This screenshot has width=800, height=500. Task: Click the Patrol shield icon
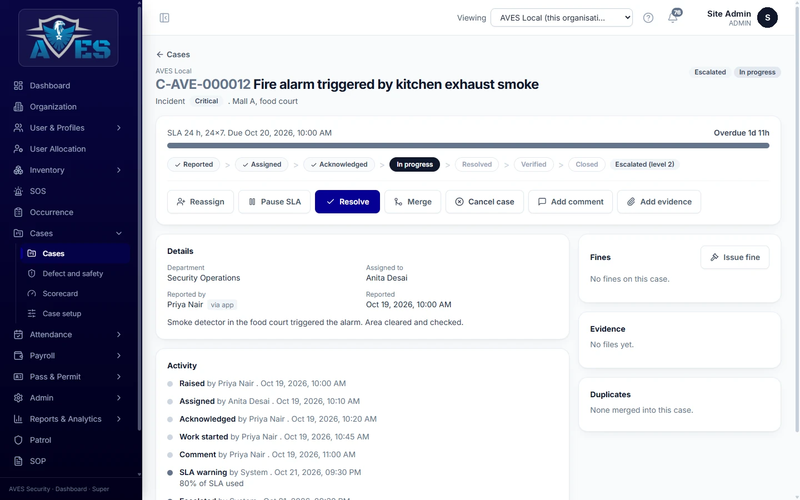18,440
